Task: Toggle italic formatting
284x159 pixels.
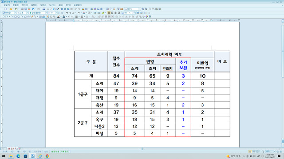Action: pyautogui.click(x=70, y=13)
